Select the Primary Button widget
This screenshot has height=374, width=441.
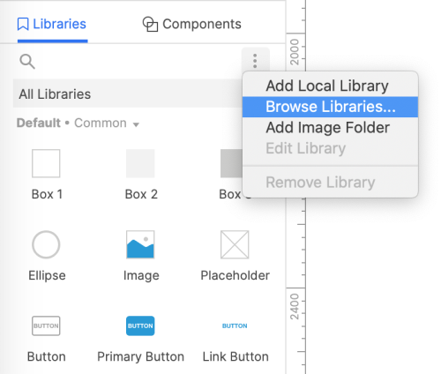(140, 325)
